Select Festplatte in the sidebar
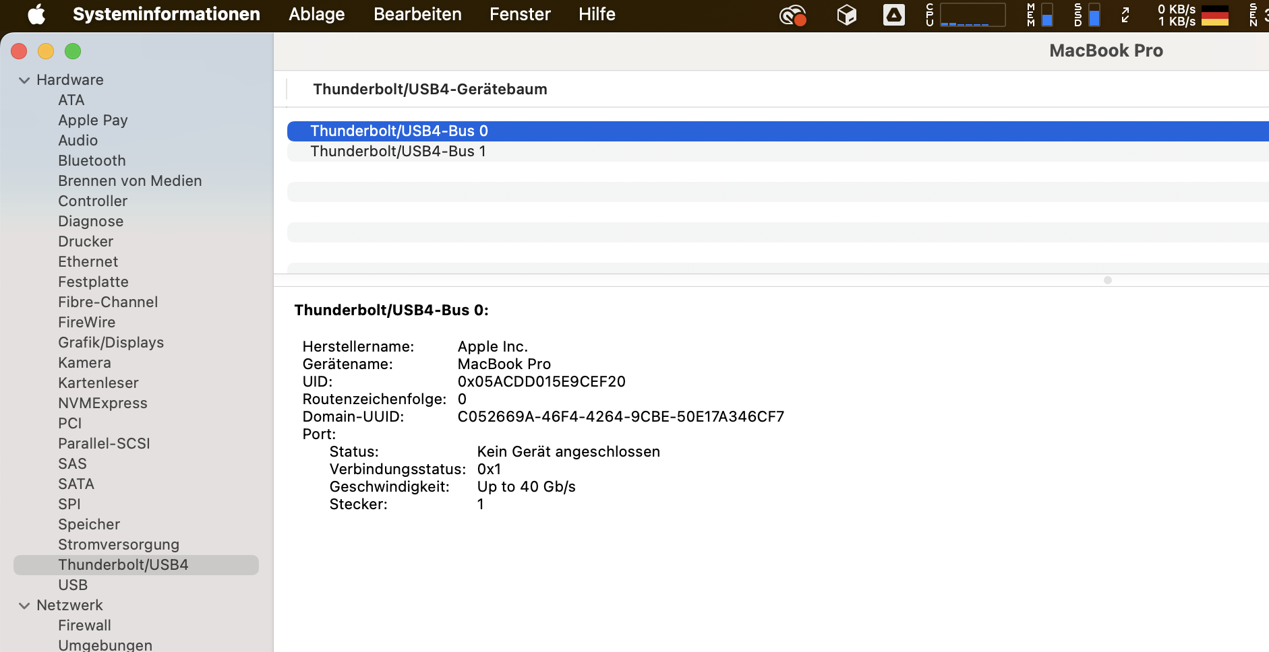Screen dimensions: 1269x652 point(94,282)
